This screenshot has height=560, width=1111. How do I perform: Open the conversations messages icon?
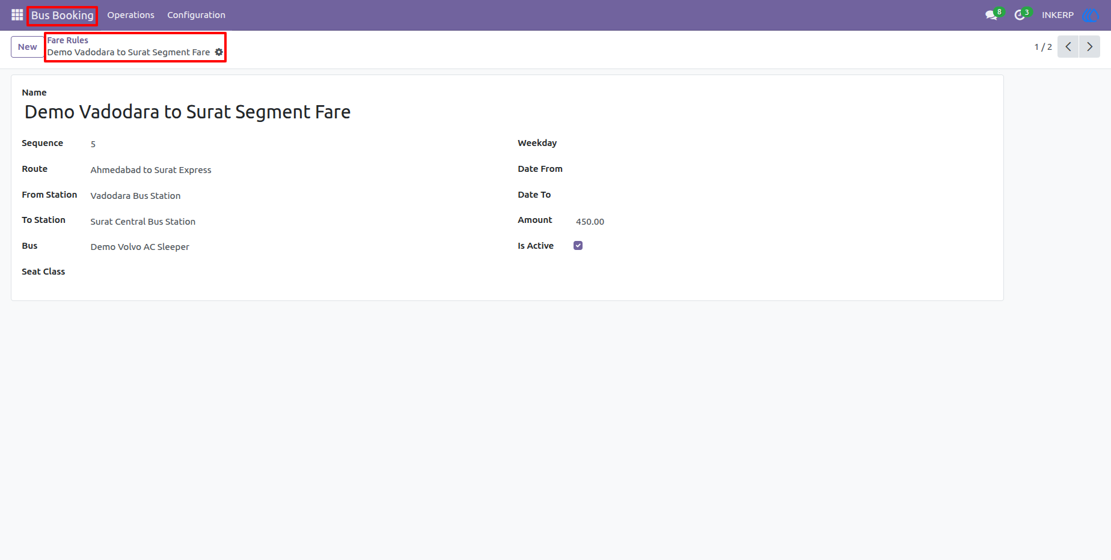pos(991,15)
